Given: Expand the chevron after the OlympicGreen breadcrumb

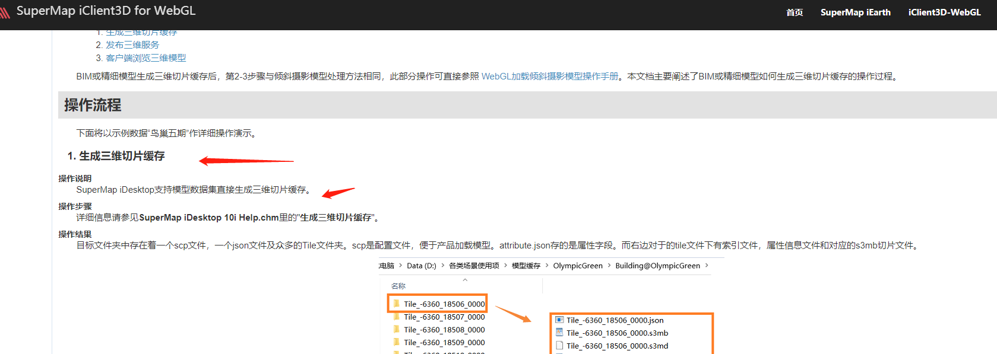Looking at the screenshot, I should pos(609,266).
